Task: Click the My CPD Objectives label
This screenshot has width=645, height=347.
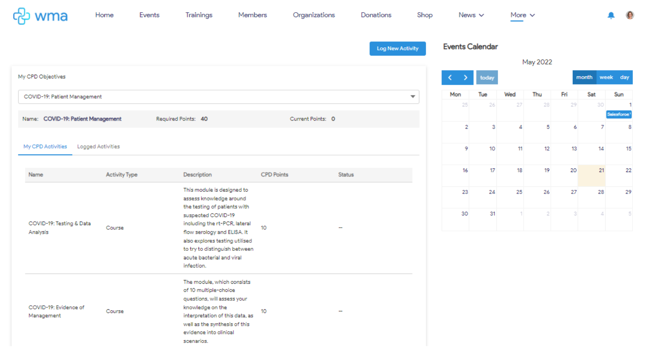Action: coord(42,77)
